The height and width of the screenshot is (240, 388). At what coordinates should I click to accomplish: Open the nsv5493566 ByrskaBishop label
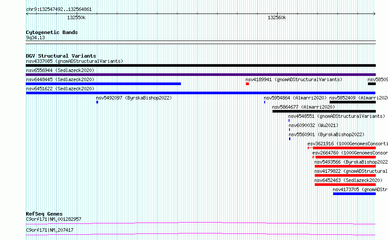tap(351, 162)
